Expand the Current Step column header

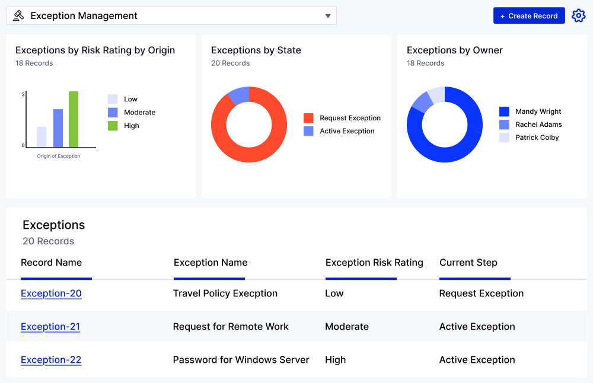468,263
